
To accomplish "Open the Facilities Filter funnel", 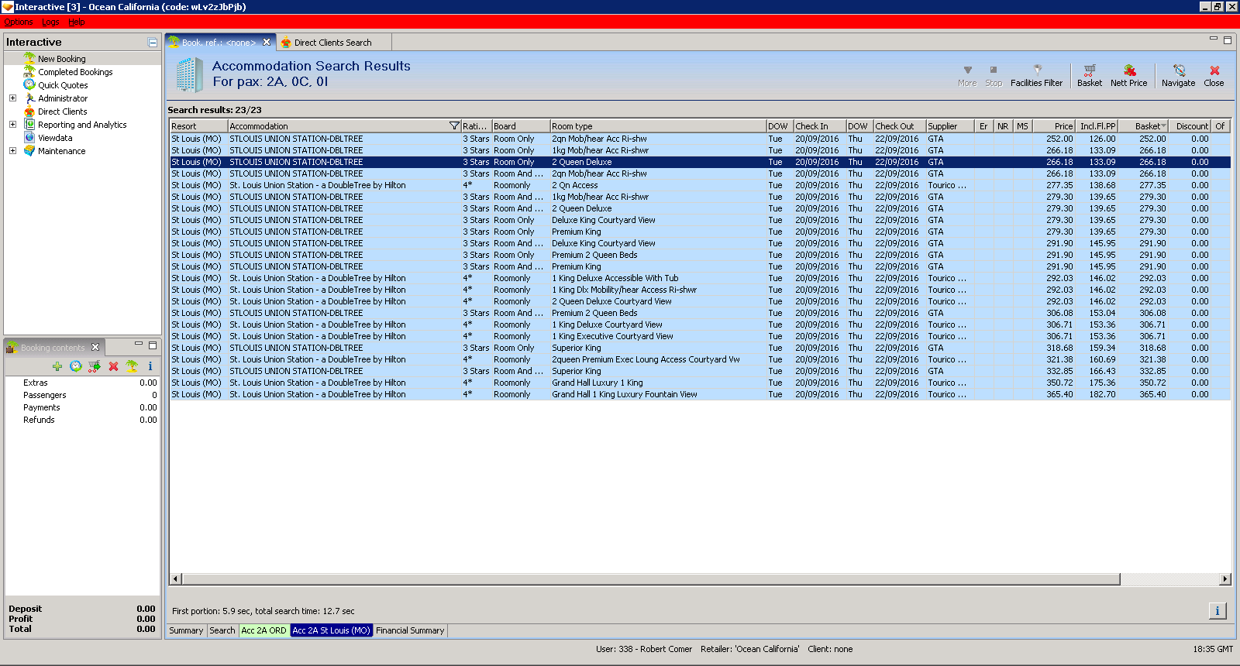I will pyautogui.click(x=1037, y=76).
